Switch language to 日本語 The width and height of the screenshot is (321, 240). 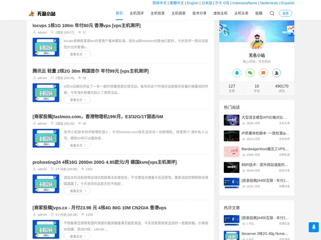207,3
